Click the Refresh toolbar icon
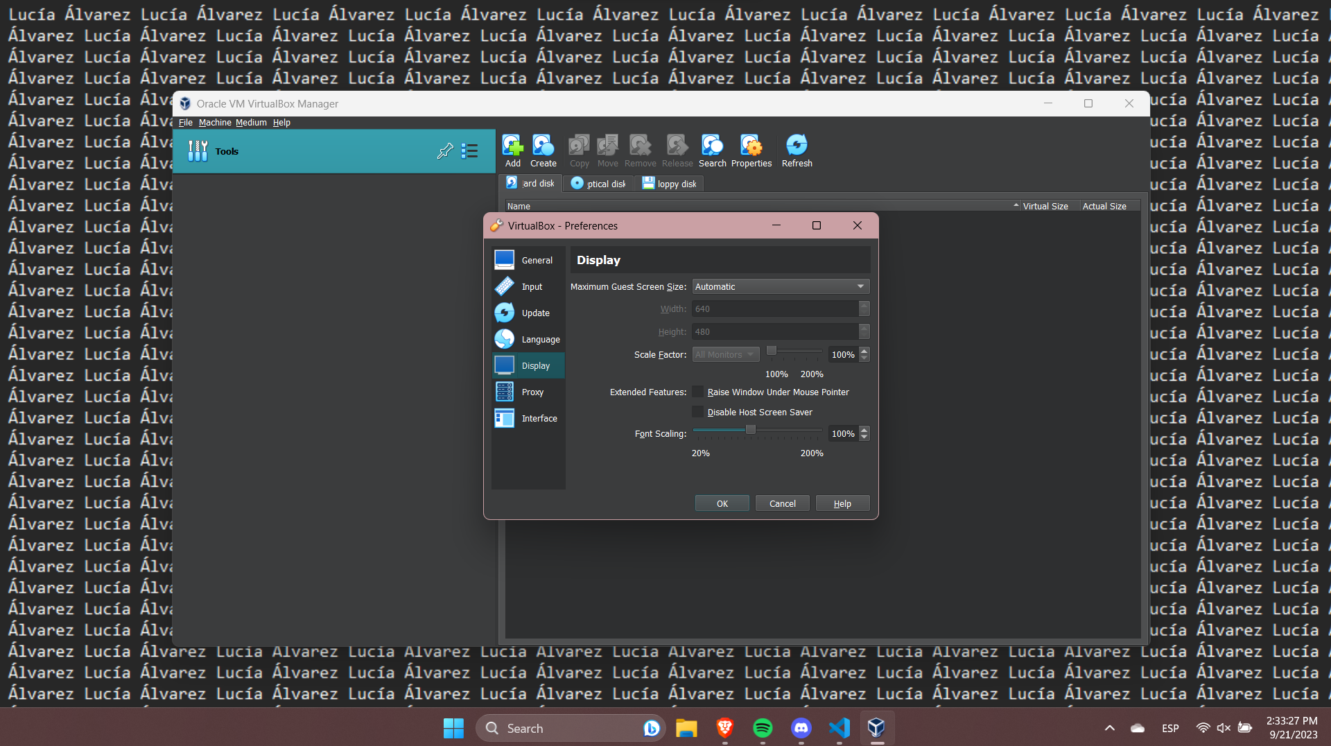1331x746 pixels. pyautogui.click(x=797, y=150)
